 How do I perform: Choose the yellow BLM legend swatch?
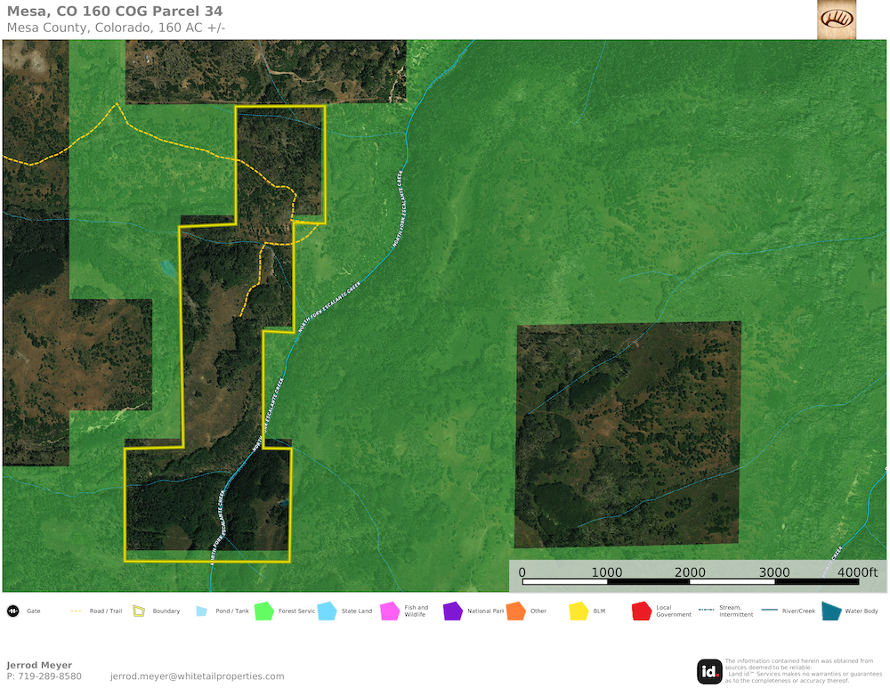[578, 611]
